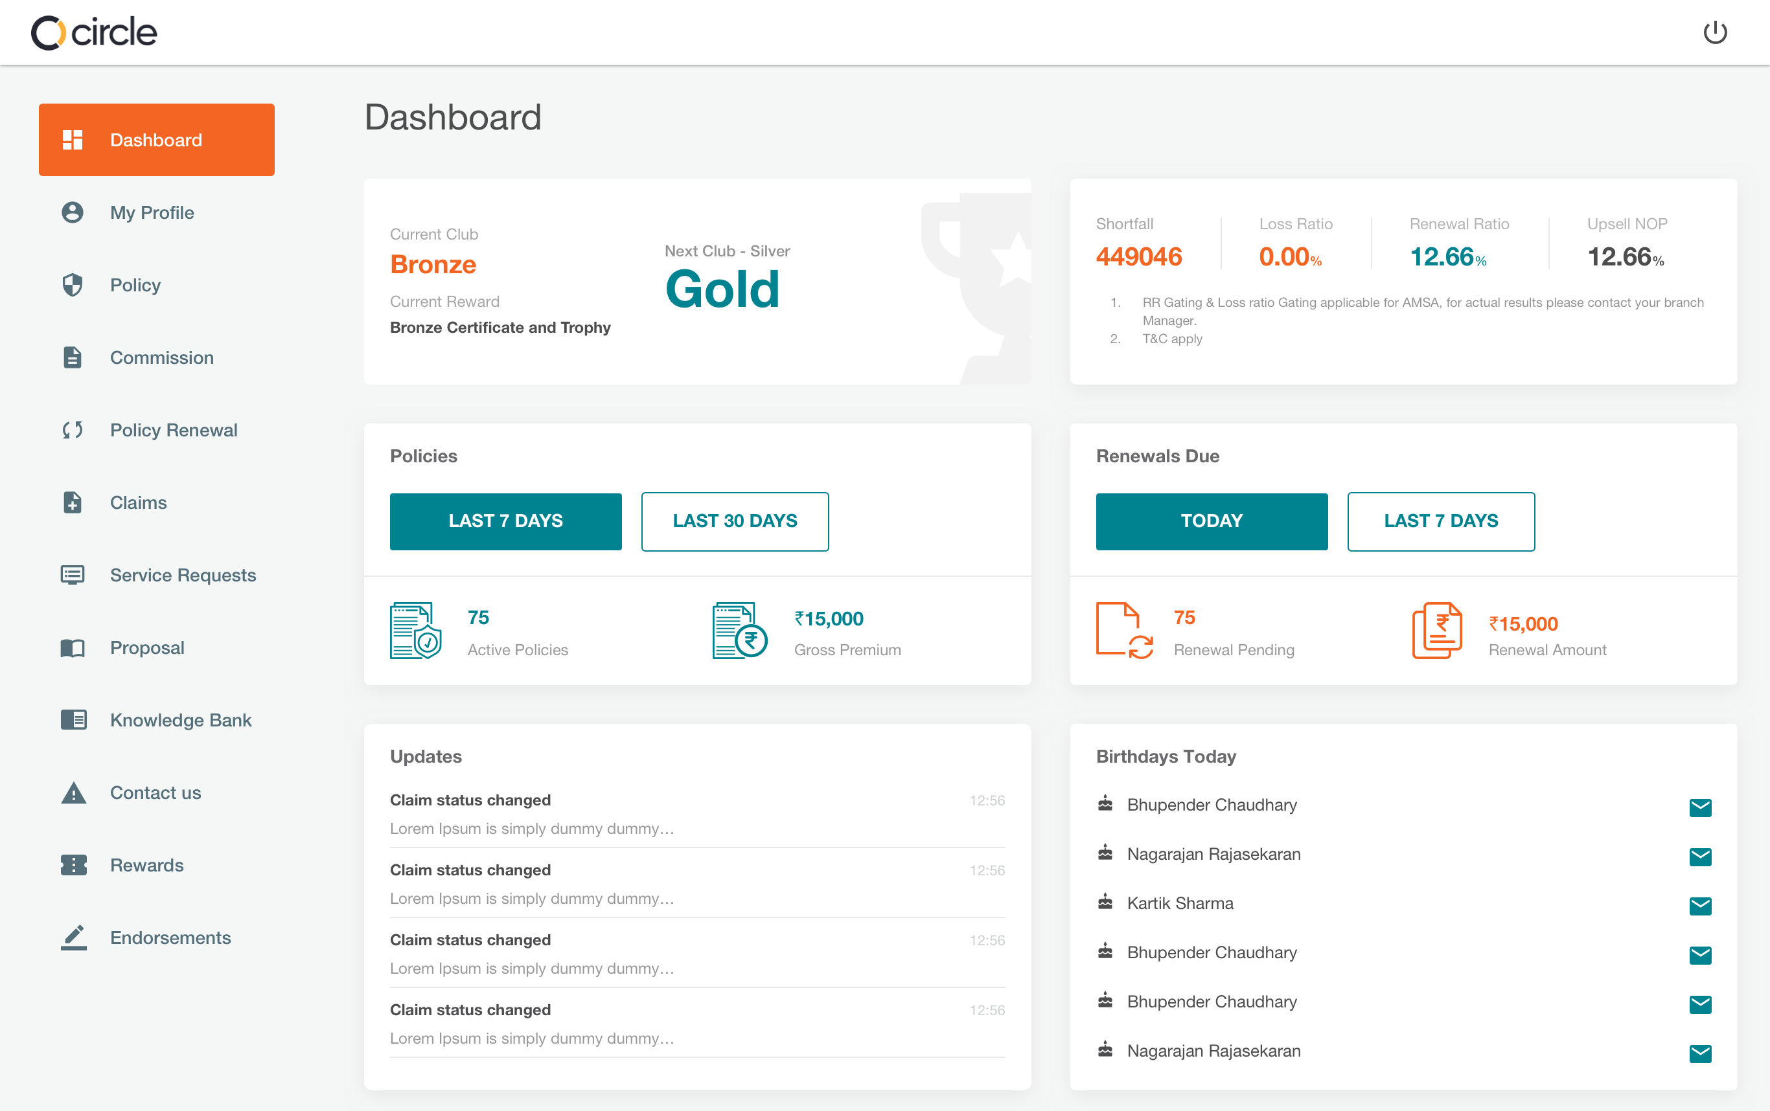Click the Gold next club text
The height and width of the screenshot is (1111, 1770).
coord(722,289)
